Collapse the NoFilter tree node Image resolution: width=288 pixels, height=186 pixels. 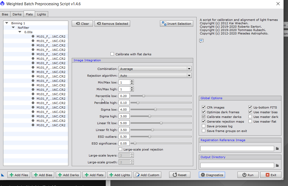pyautogui.click(x=13, y=27)
